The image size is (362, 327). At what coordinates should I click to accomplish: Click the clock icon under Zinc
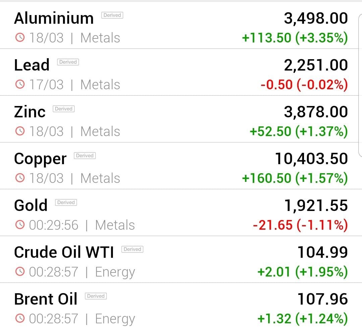[20, 131]
